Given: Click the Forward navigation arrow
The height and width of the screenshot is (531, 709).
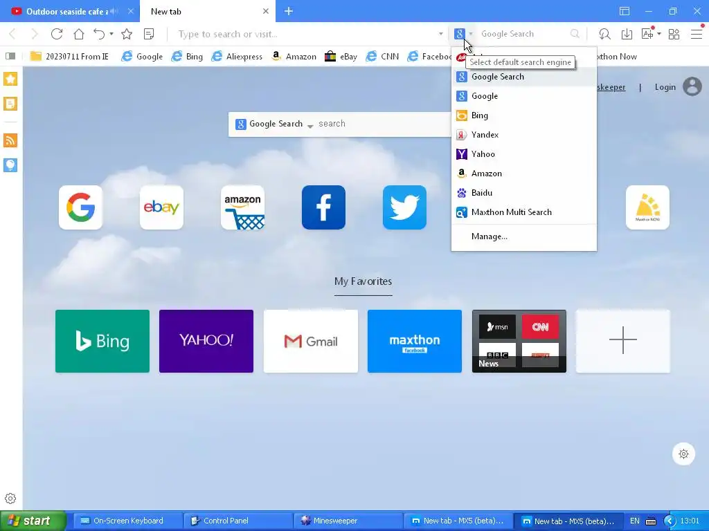Looking at the screenshot, I should [x=35, y=34].
